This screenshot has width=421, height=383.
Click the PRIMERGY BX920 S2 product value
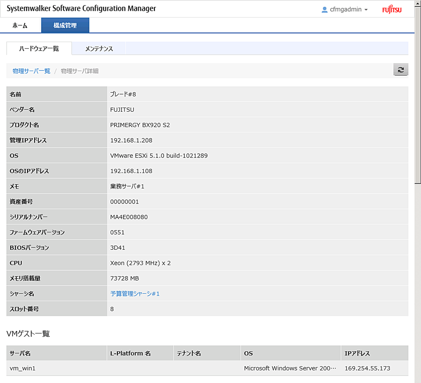click(140, 125)
